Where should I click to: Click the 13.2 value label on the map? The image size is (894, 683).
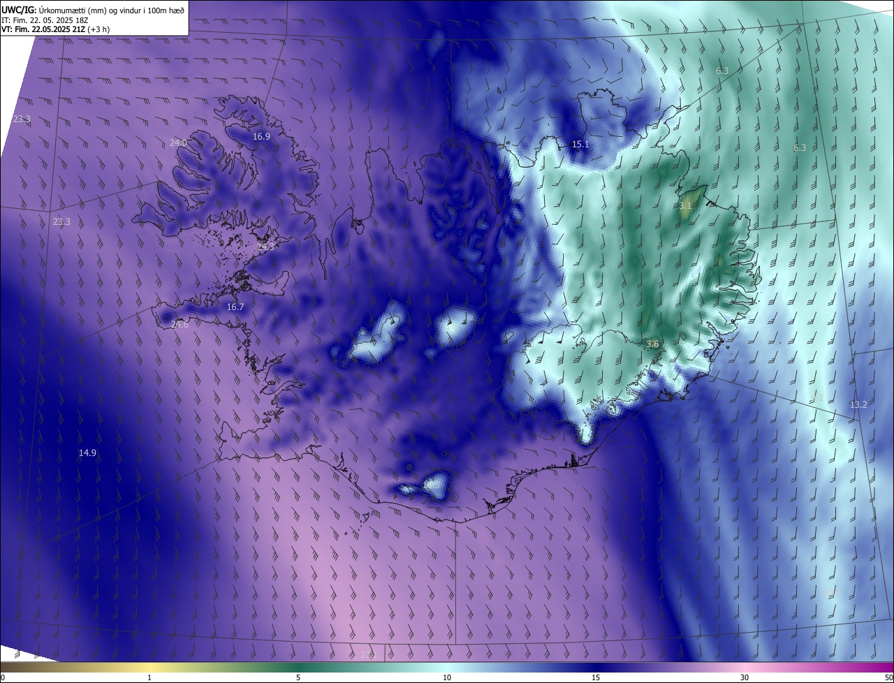click(858, 405)
